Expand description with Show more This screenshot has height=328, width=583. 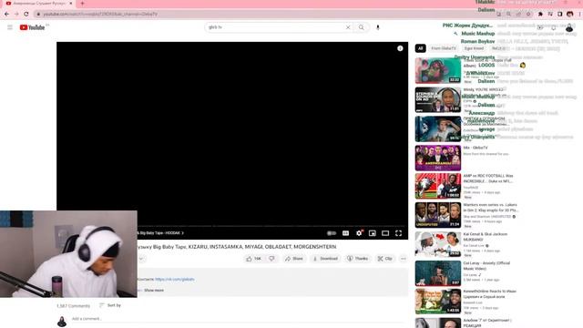[x=154, y=290]
